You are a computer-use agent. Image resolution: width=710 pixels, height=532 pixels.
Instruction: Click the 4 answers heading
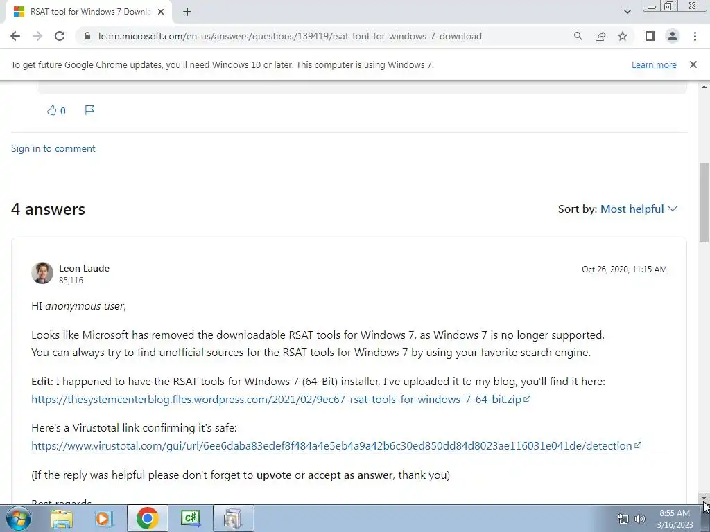[48, 209]
